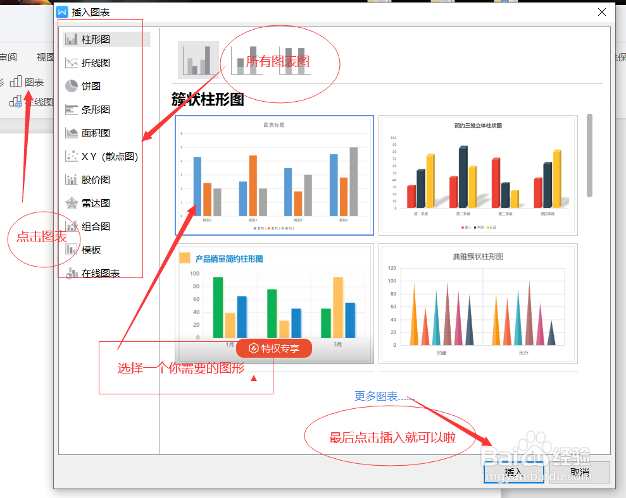Select the X Y (散点图) scatter icon
Screen dimensions: 626x498
pos(72,156)
